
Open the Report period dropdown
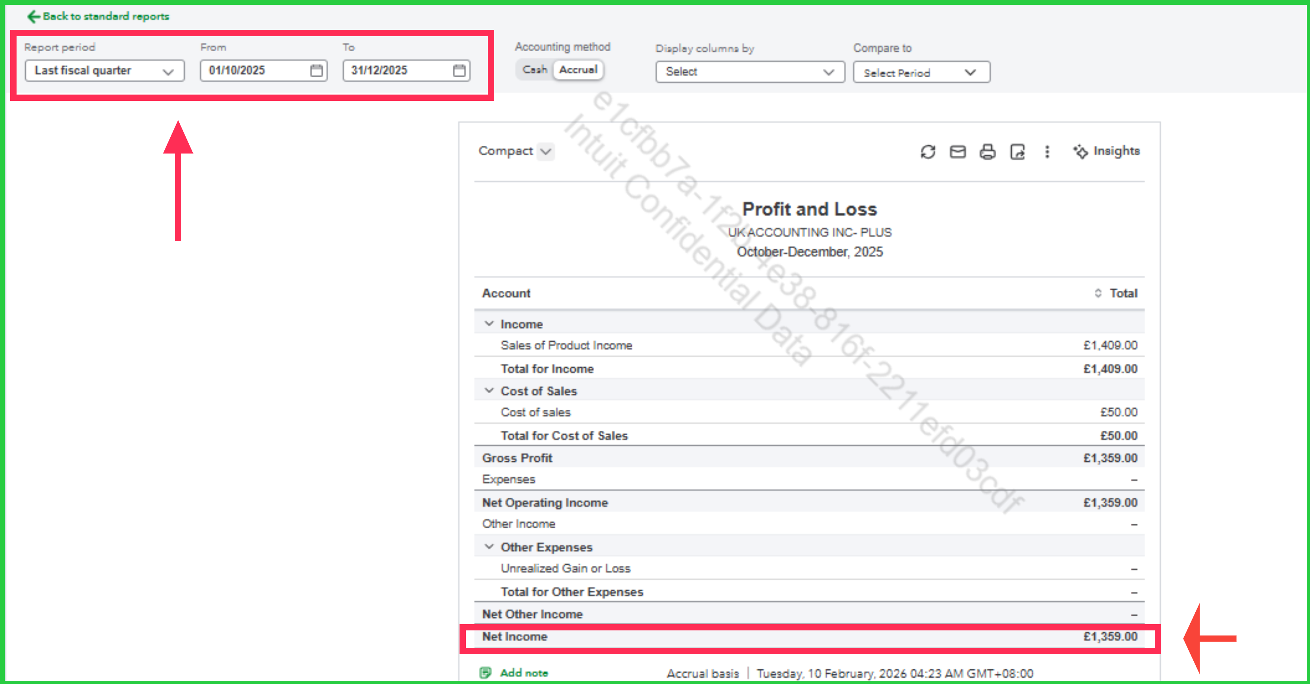tap(104, 71)
